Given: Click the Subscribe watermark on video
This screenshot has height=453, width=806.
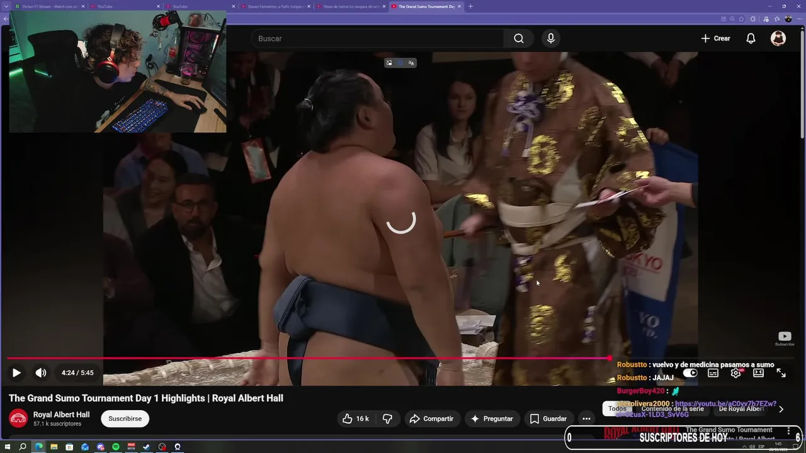Looking at the screenshot, I should pos(785,338).
